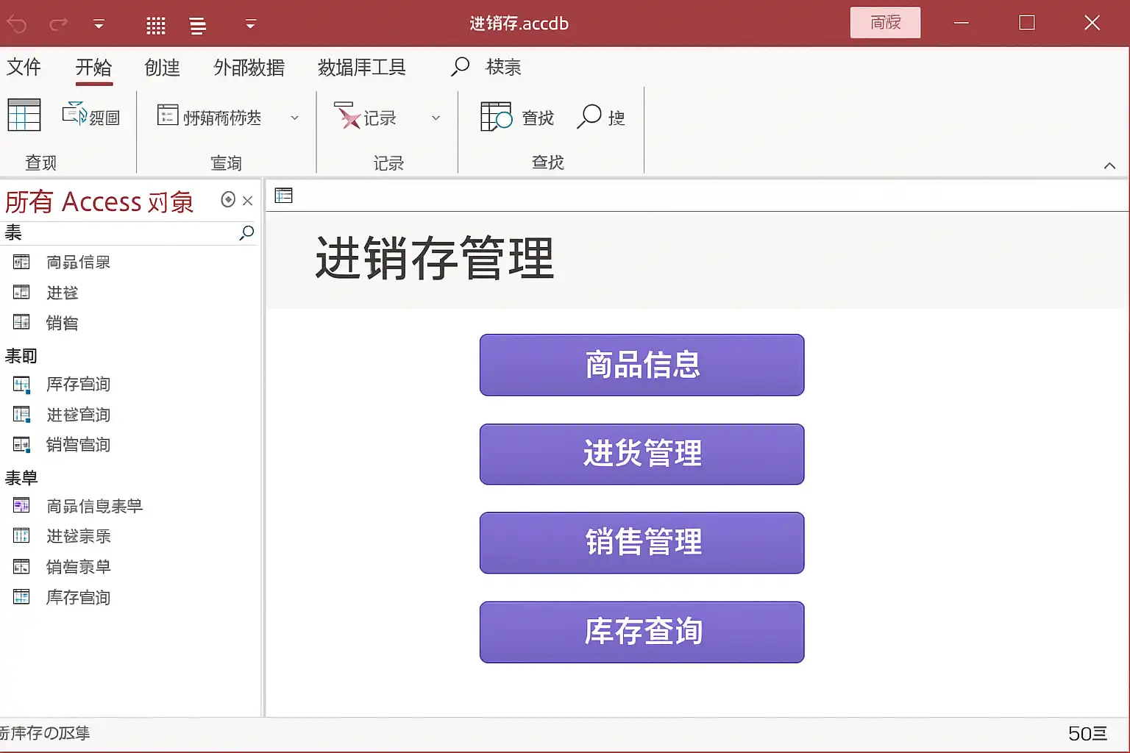Click the Redo arrow in title bar
The width and height of the screenshot is (1130, 753).
(x=59, y=24)
